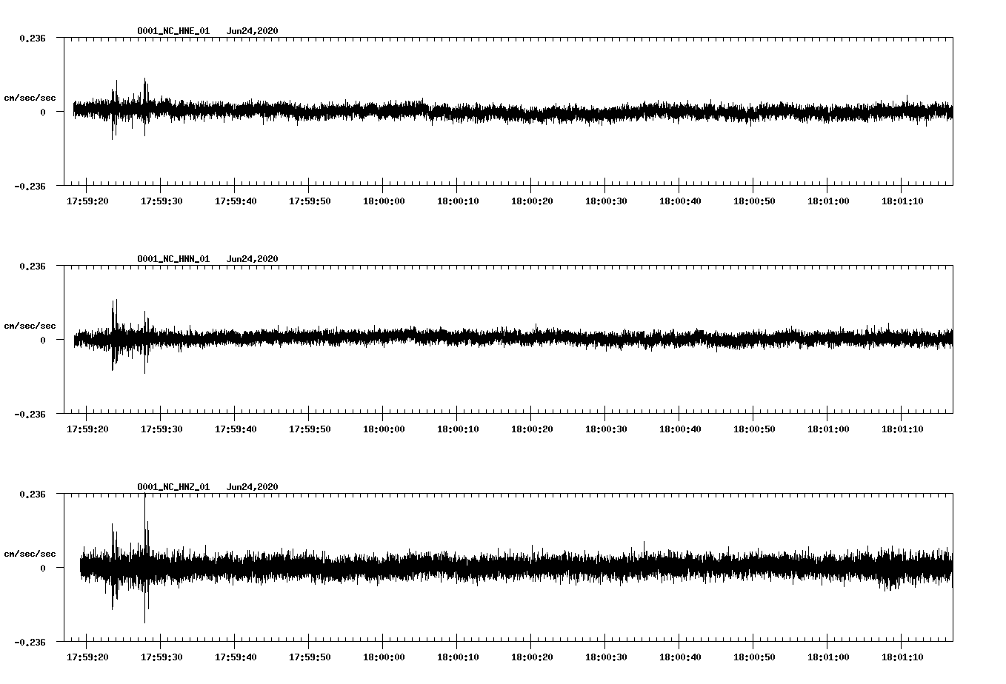Viewport: 1006px width, 684px height.
Task: Click the zero baseline label on HNZ axis
Action: coord(43,568)
